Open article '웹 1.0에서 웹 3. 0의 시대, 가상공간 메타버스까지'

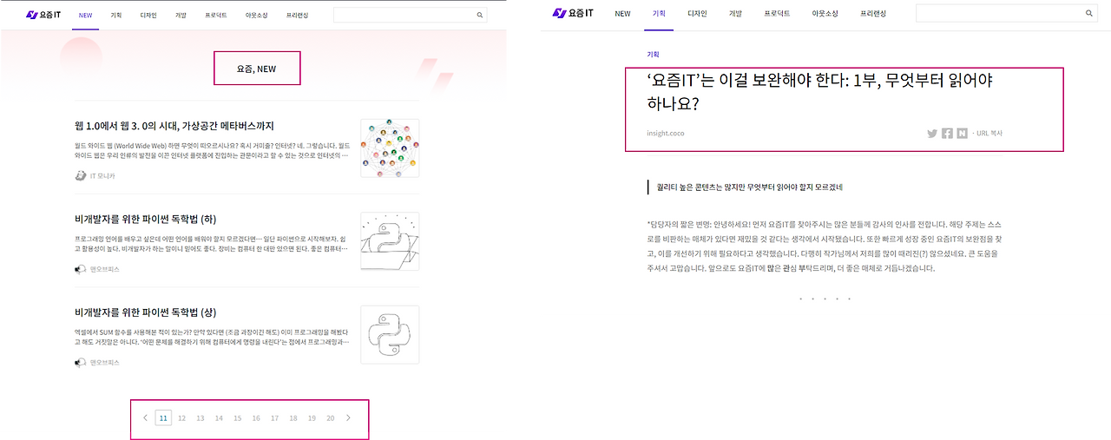point(174,126)
